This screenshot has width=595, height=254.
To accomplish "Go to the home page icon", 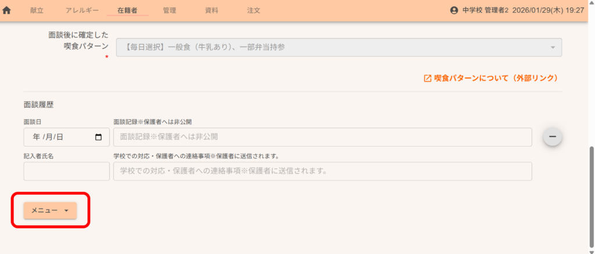I will 7,10.
